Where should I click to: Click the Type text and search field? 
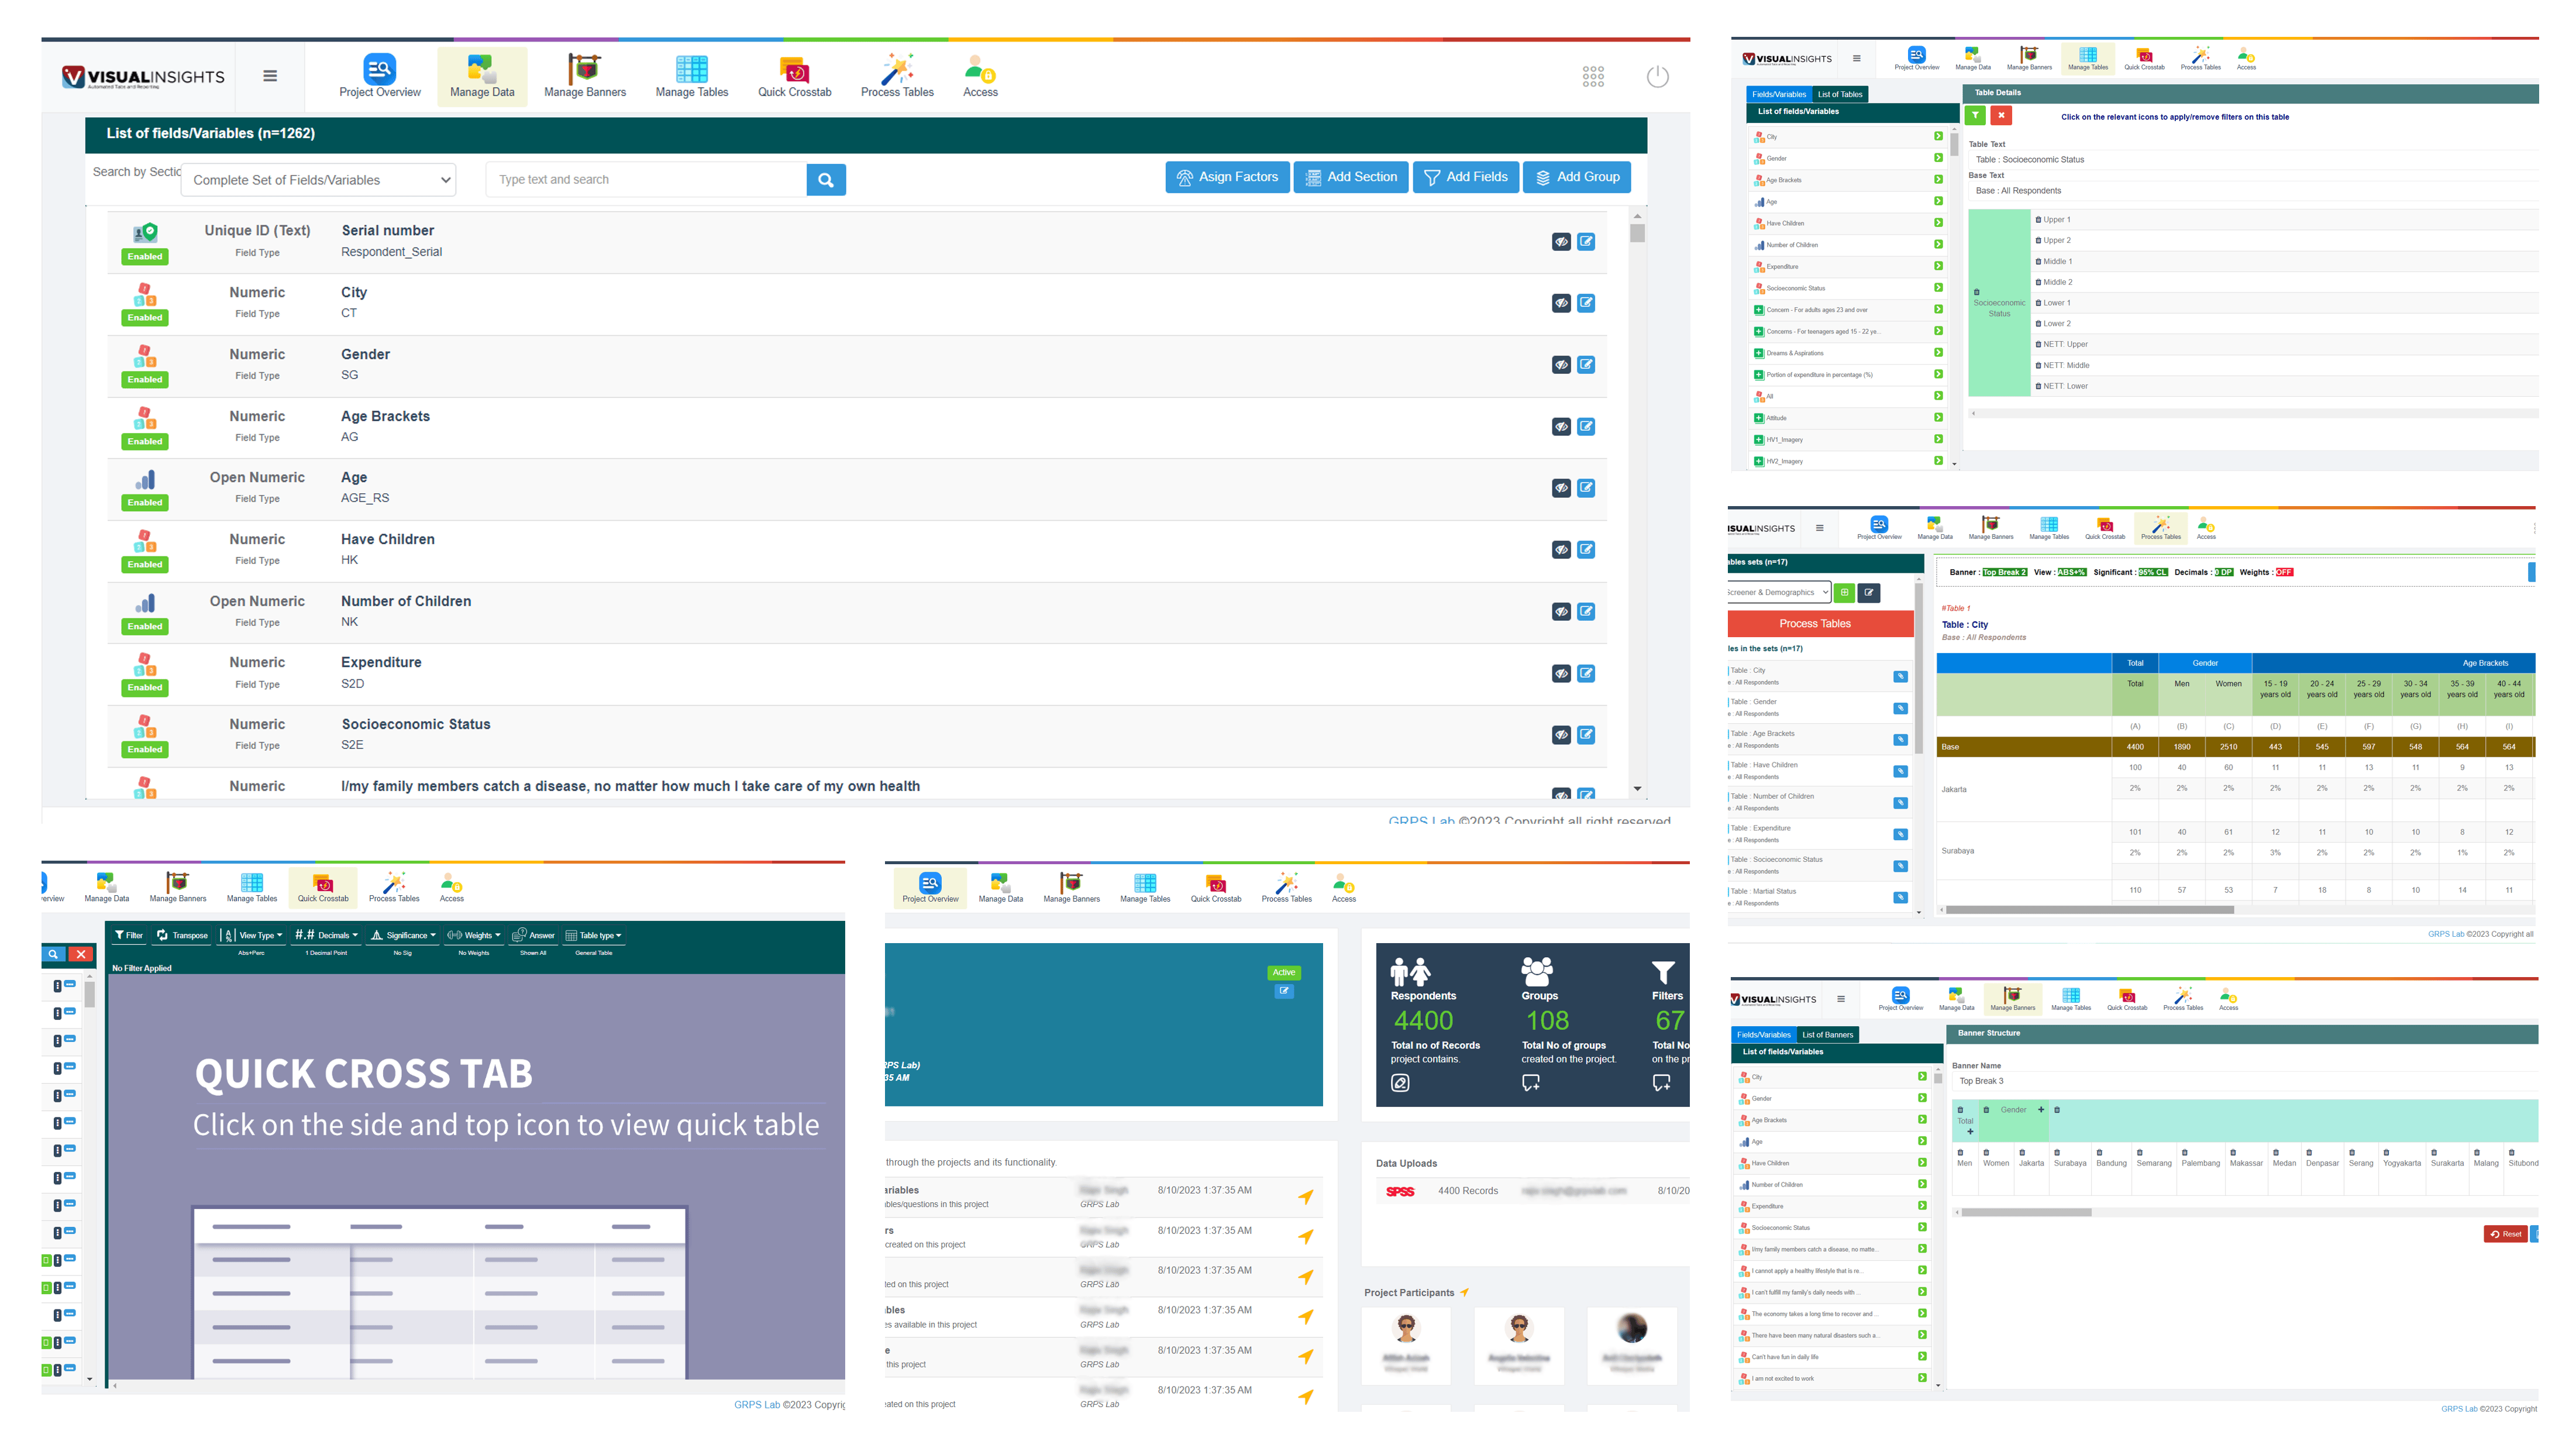[646, 180]
